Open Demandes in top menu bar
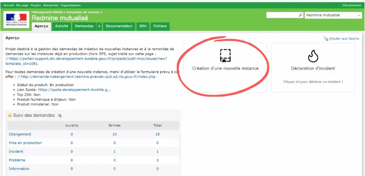The height and width of the screenshot is (176, 365). click(50, 5)
